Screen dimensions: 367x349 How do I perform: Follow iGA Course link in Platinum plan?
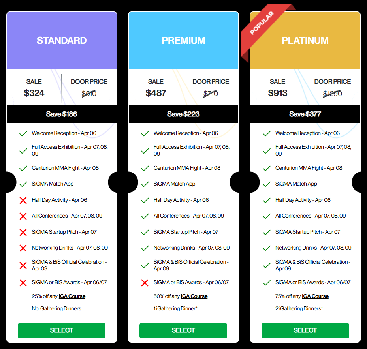315,296
